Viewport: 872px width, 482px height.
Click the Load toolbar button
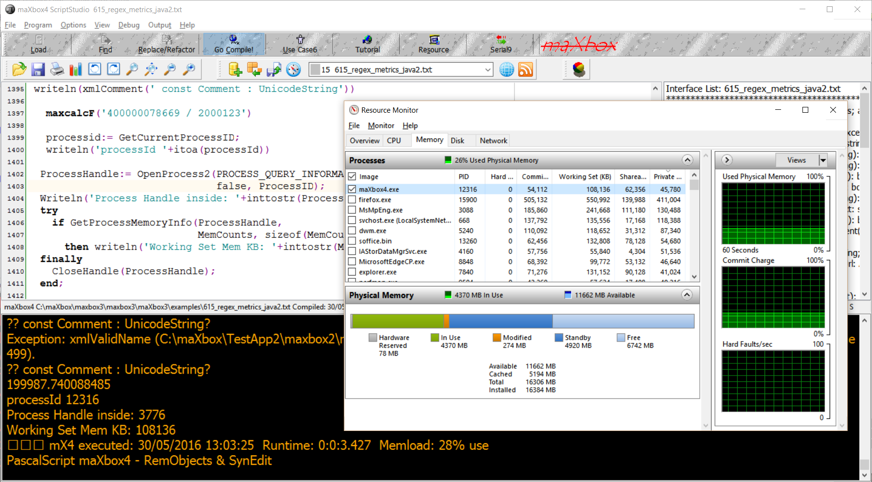(38, 44)
